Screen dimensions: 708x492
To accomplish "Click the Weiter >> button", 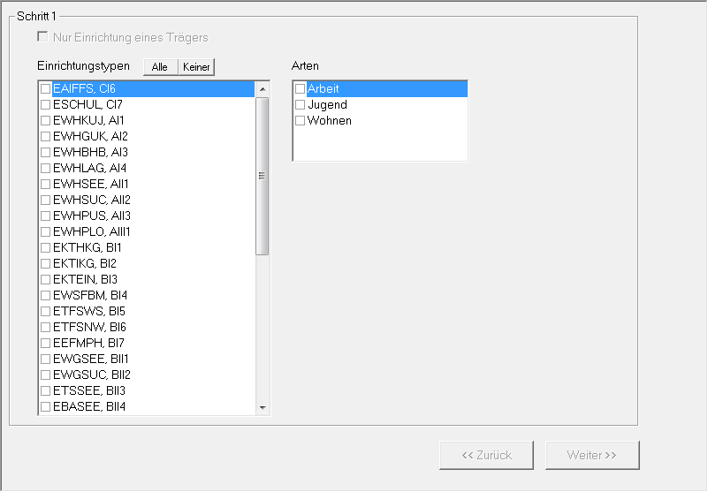I will [591, 455].
